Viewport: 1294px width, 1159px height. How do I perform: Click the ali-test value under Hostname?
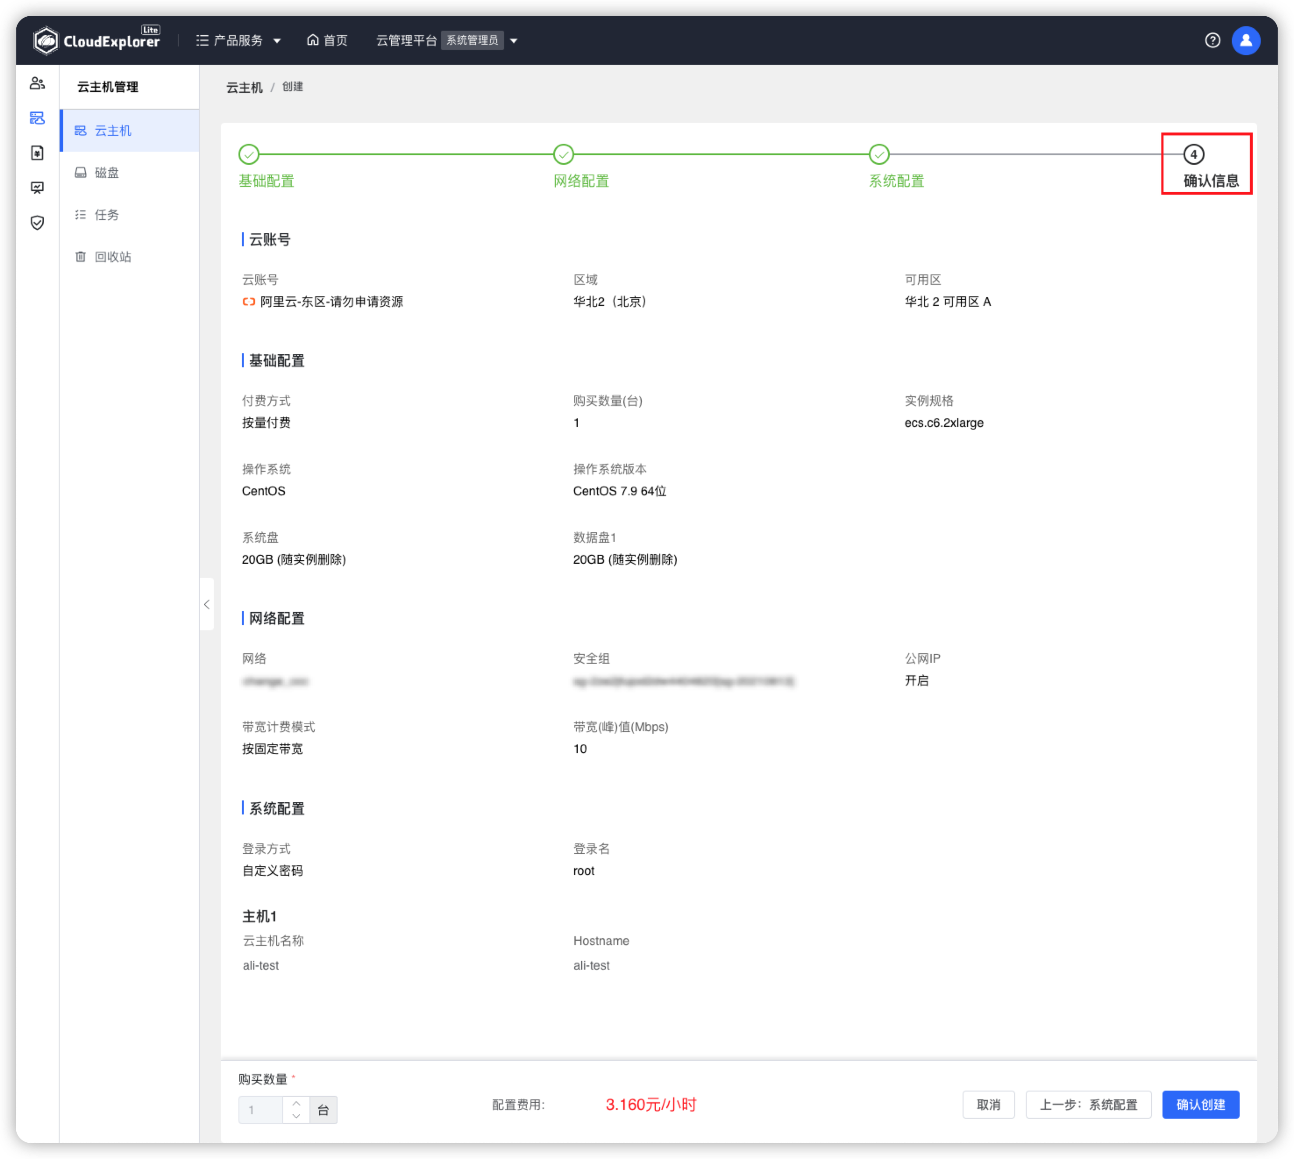pos(592,965)
